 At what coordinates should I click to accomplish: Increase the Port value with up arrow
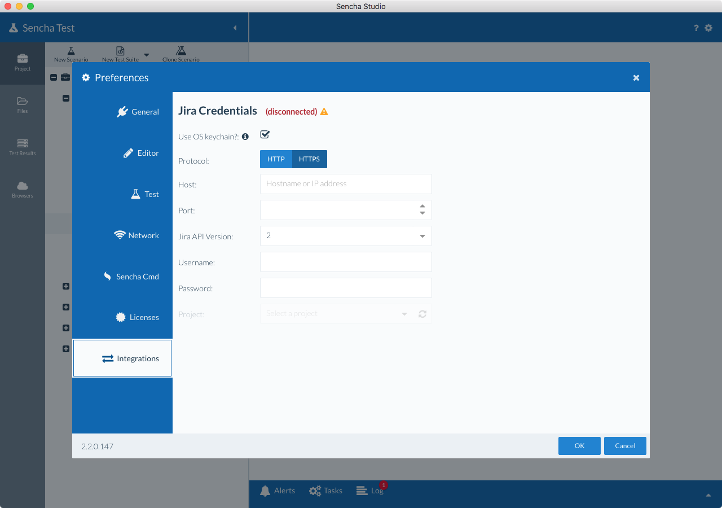(422, 206)
